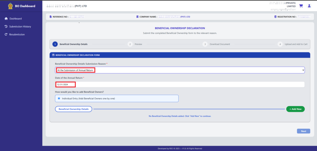Click the Registration No badge icon
Image resolution: width=317 pixels, height=151 pixels.
[275, 17]
